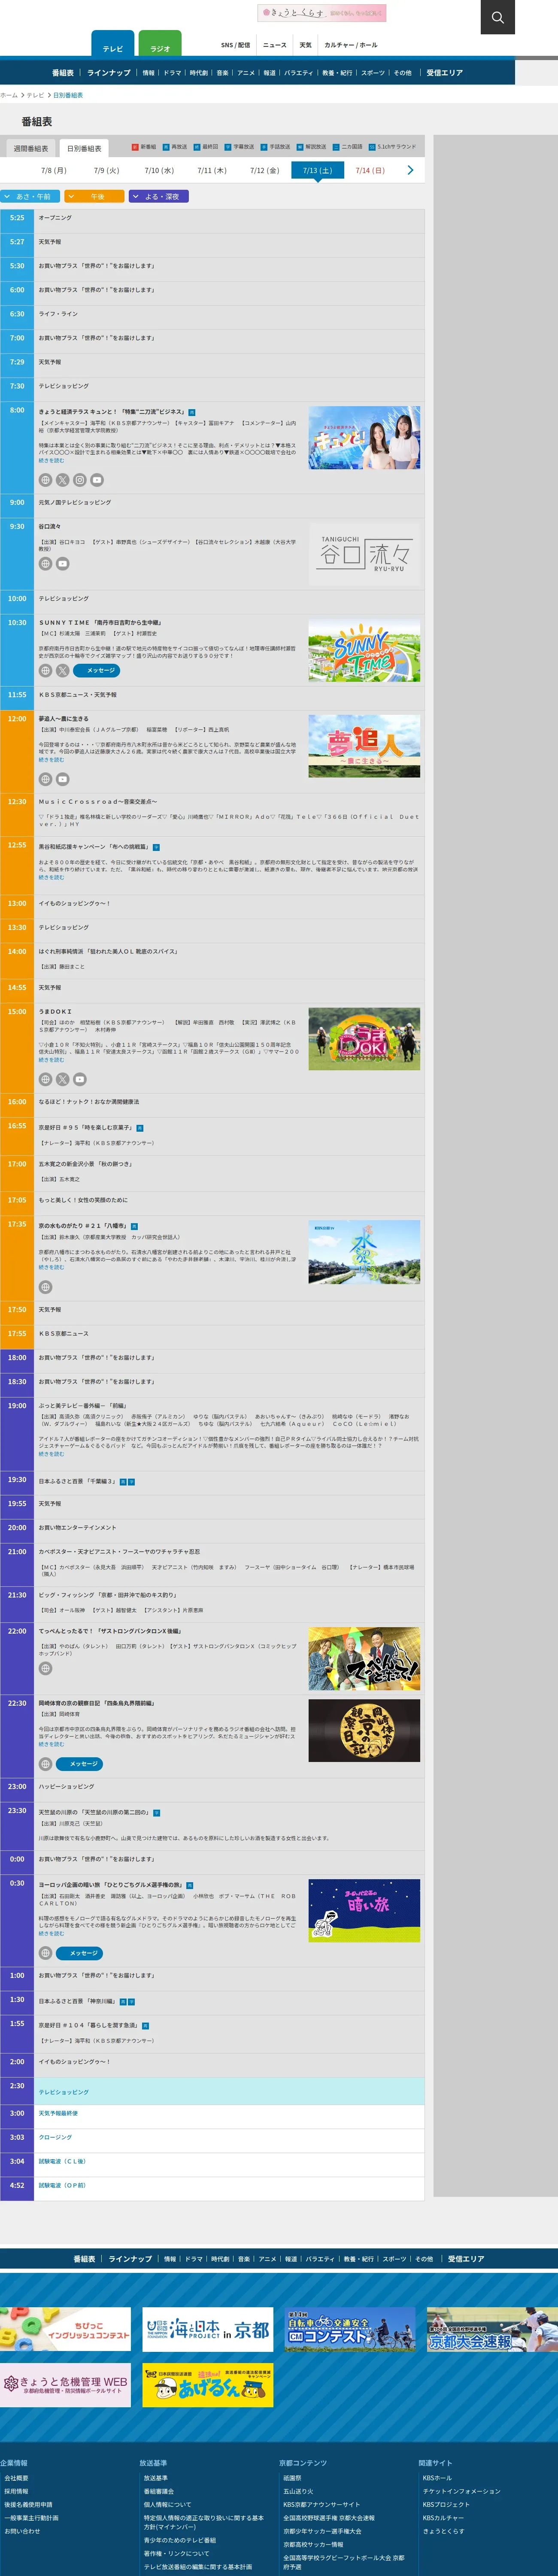Expand 続きを読む for 夢追人

tap(51, 760)
